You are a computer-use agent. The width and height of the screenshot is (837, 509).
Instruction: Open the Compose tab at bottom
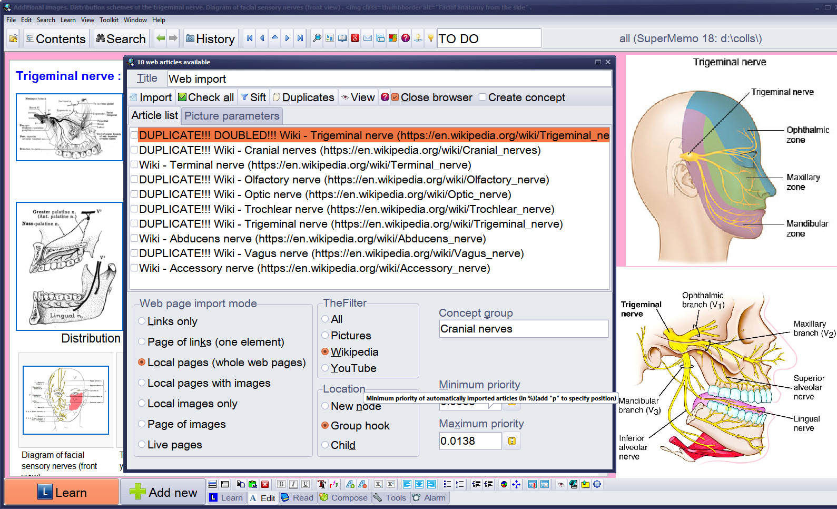(x=344, y=498)
